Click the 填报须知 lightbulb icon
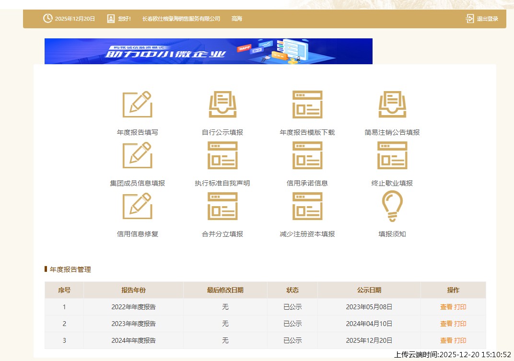514x361 pixels. tap(392, 207)
